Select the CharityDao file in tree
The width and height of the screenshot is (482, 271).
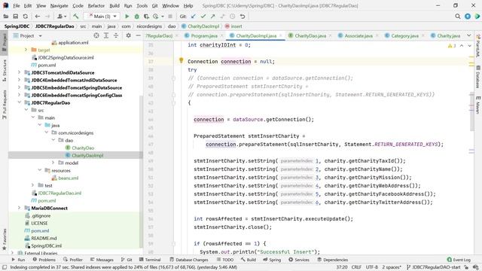coord(83,148)
